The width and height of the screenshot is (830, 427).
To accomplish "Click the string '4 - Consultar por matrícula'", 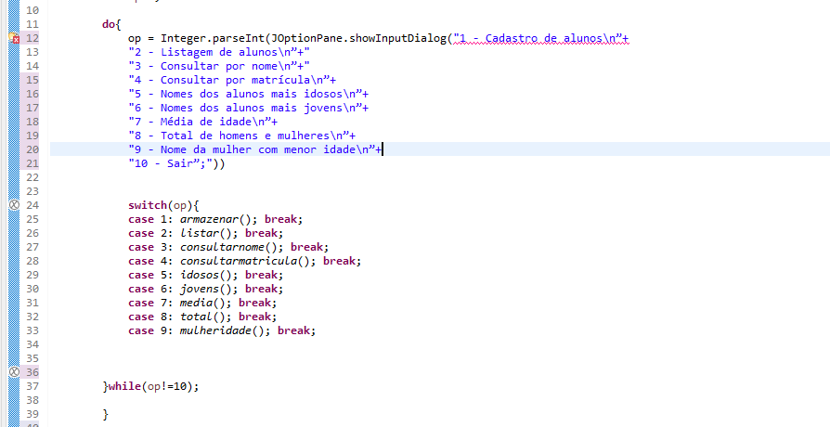I will (228, 80).
